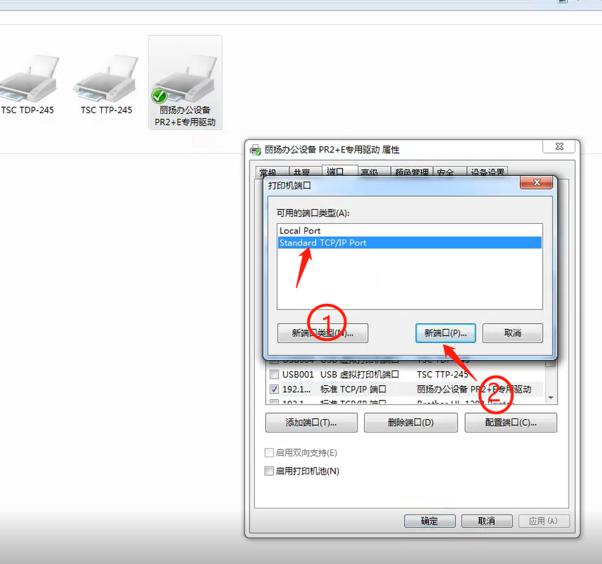Confirm properties with 确定 button

pyautogui.click(x=430, y=521)
